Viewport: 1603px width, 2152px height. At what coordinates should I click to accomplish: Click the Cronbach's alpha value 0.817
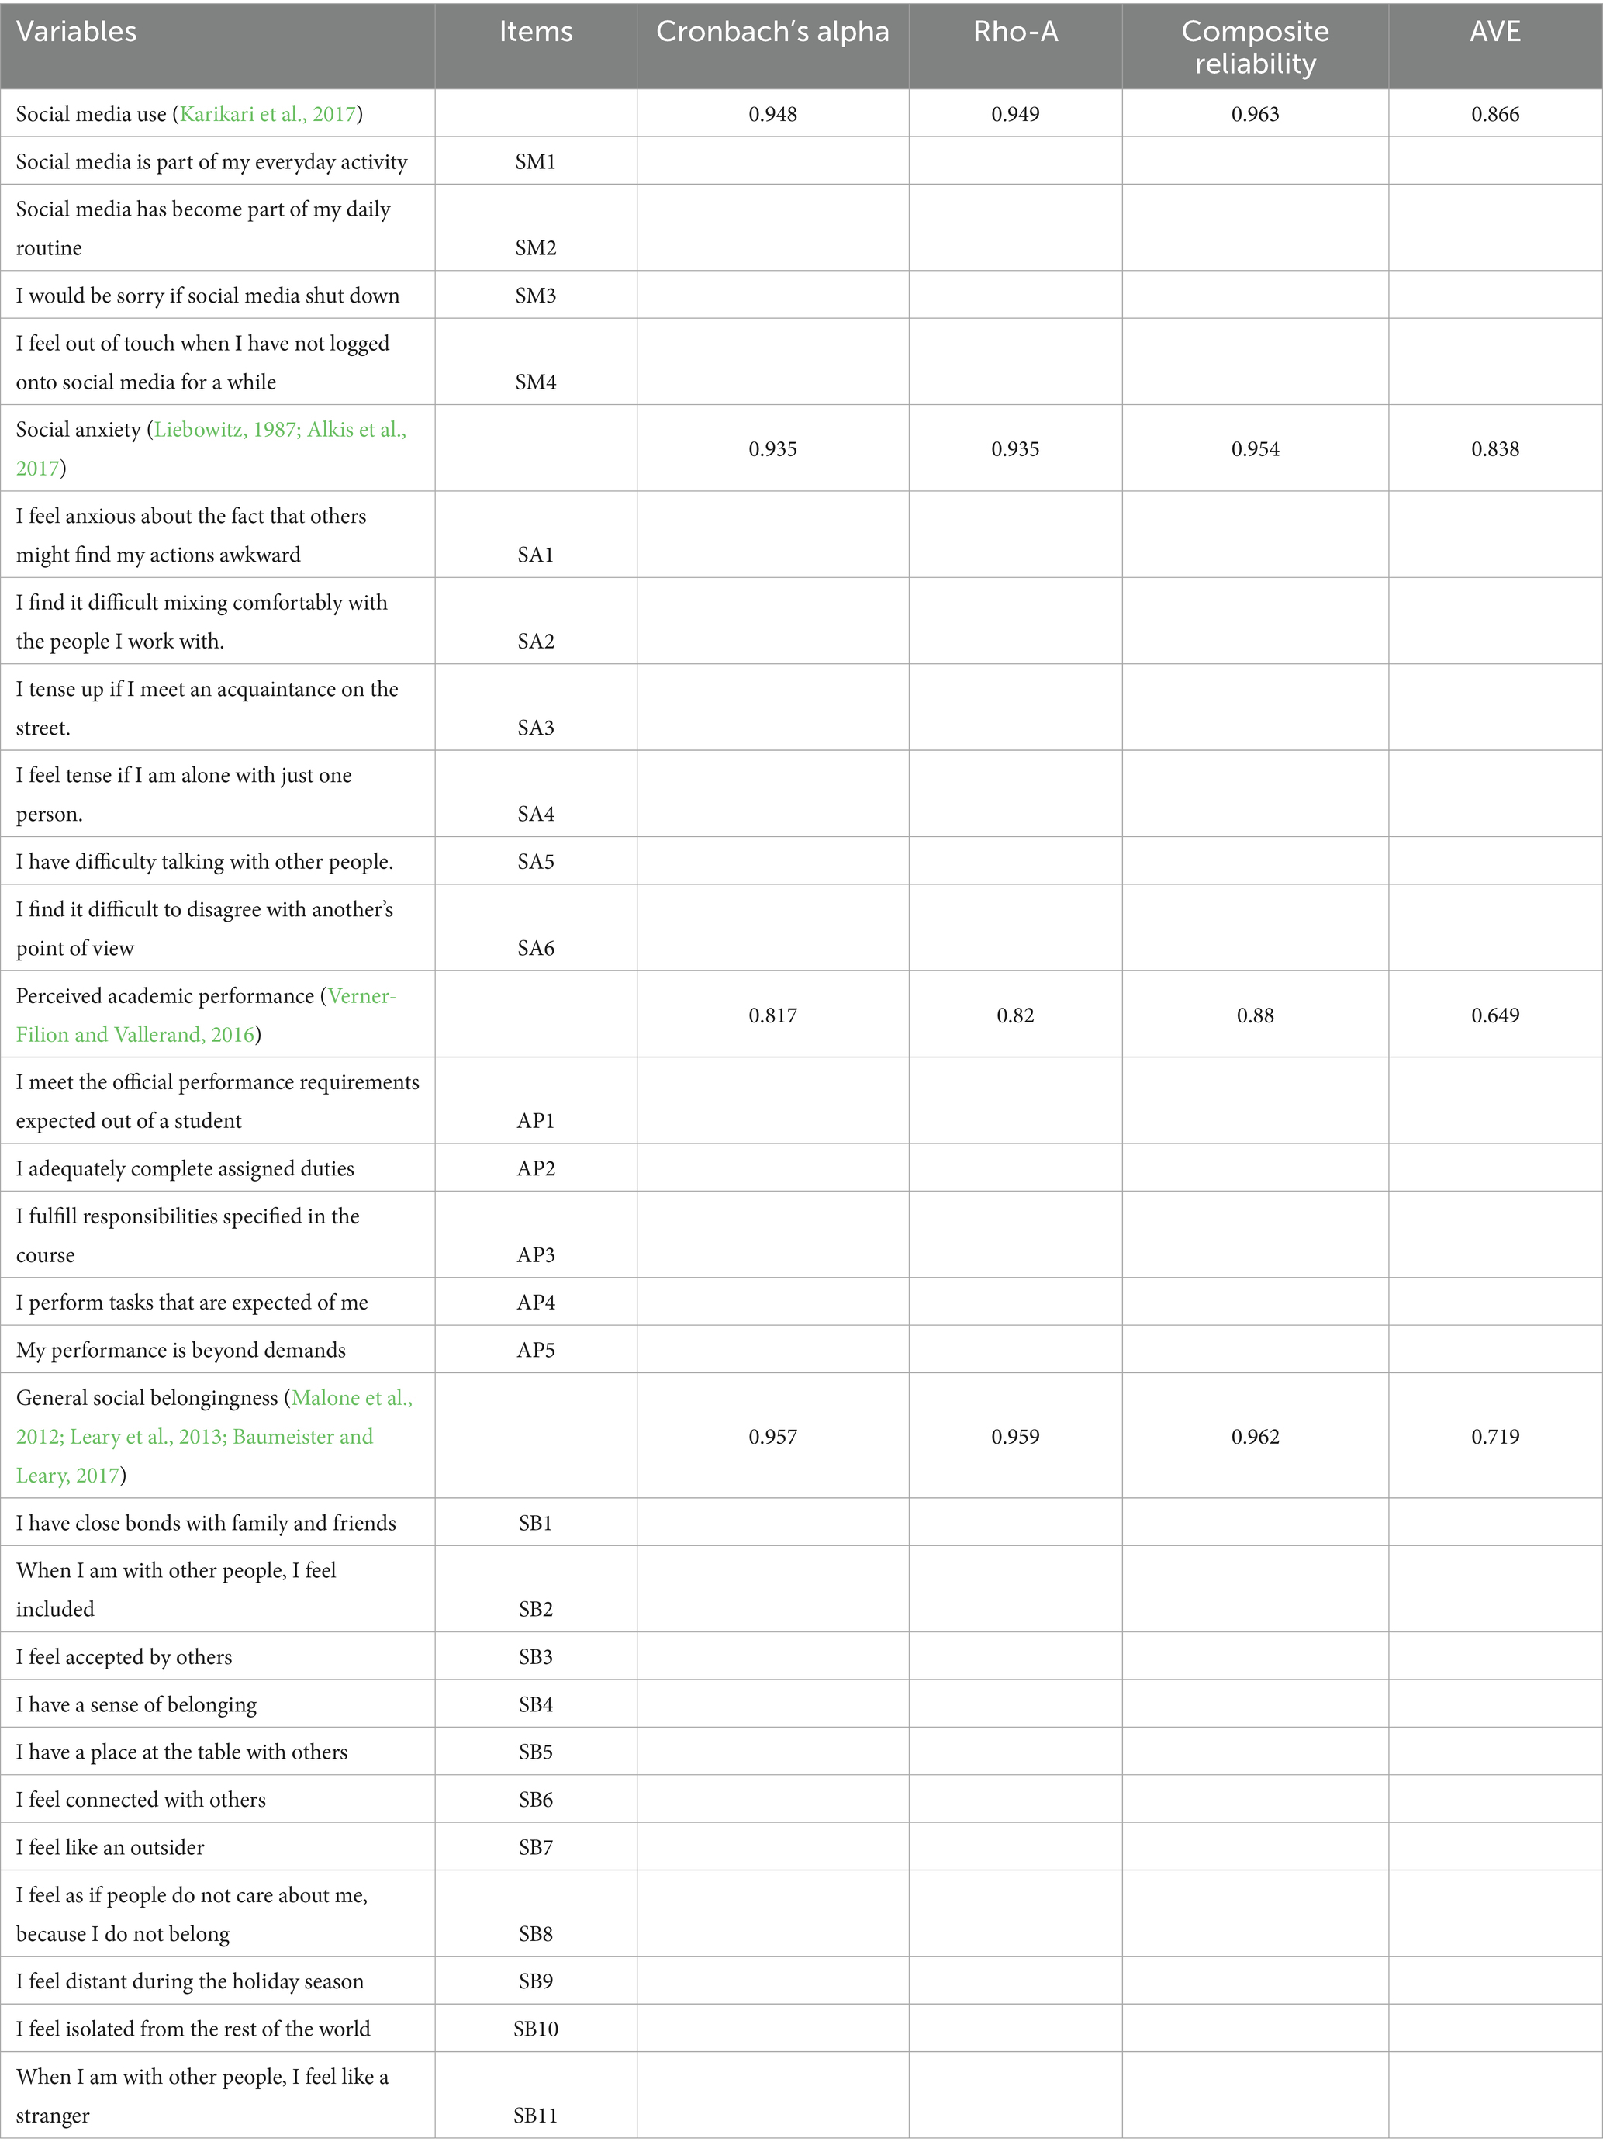772,1015
